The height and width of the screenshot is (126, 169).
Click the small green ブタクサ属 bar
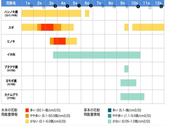[x=126, y=69]
